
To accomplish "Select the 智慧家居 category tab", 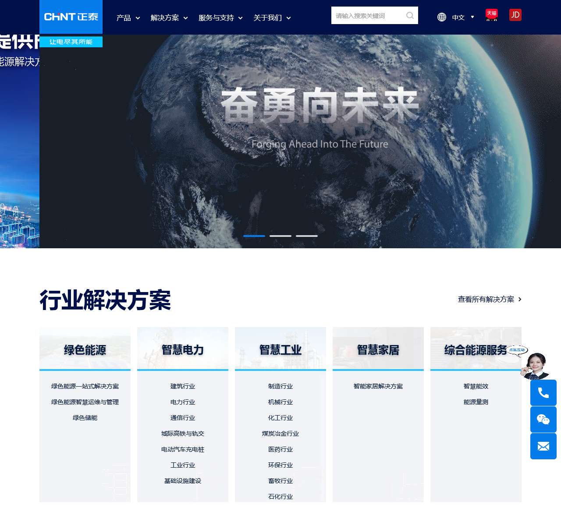I will coord(378,349).
